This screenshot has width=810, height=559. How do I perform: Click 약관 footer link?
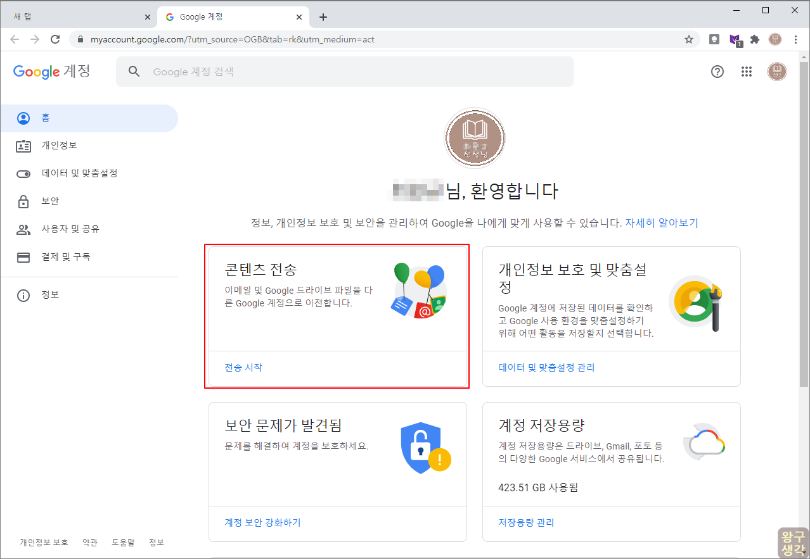click(x=90, y=543)
